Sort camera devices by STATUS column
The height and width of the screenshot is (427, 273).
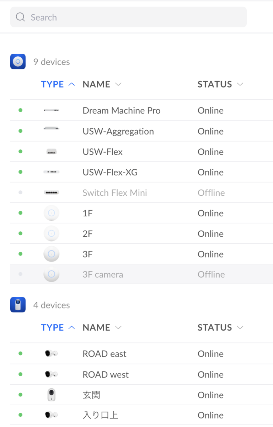point(220,327)
